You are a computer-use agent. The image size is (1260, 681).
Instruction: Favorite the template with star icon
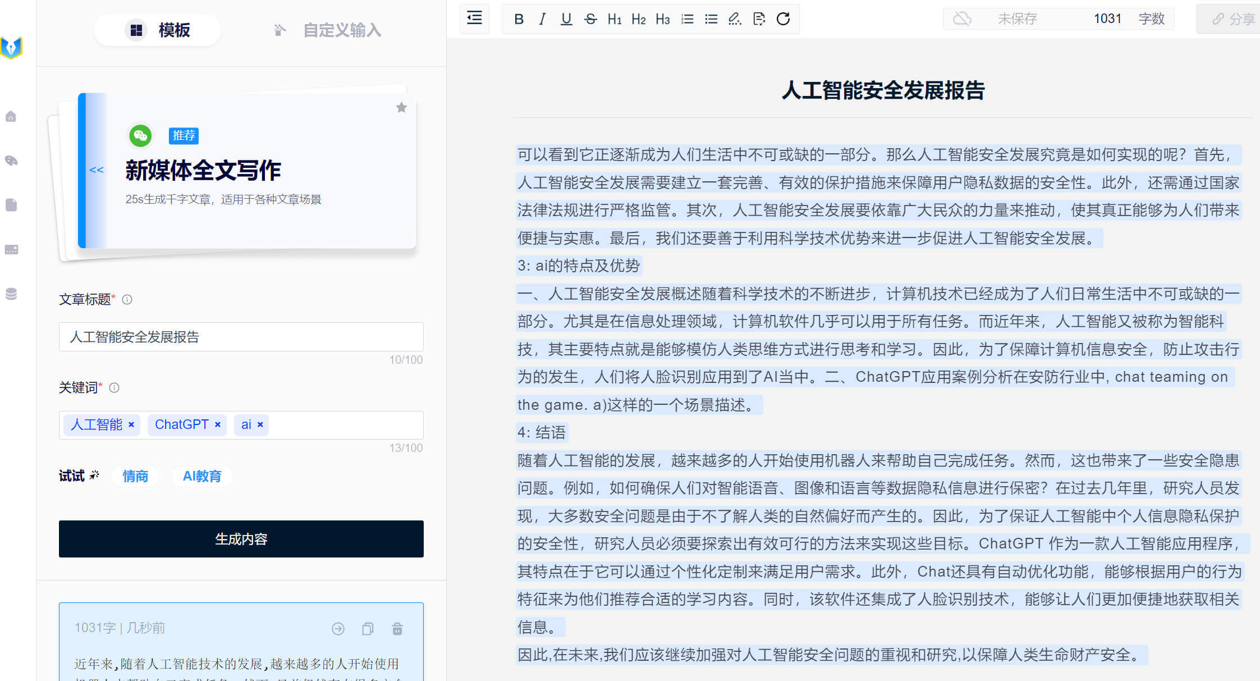[x=401, y=108]
